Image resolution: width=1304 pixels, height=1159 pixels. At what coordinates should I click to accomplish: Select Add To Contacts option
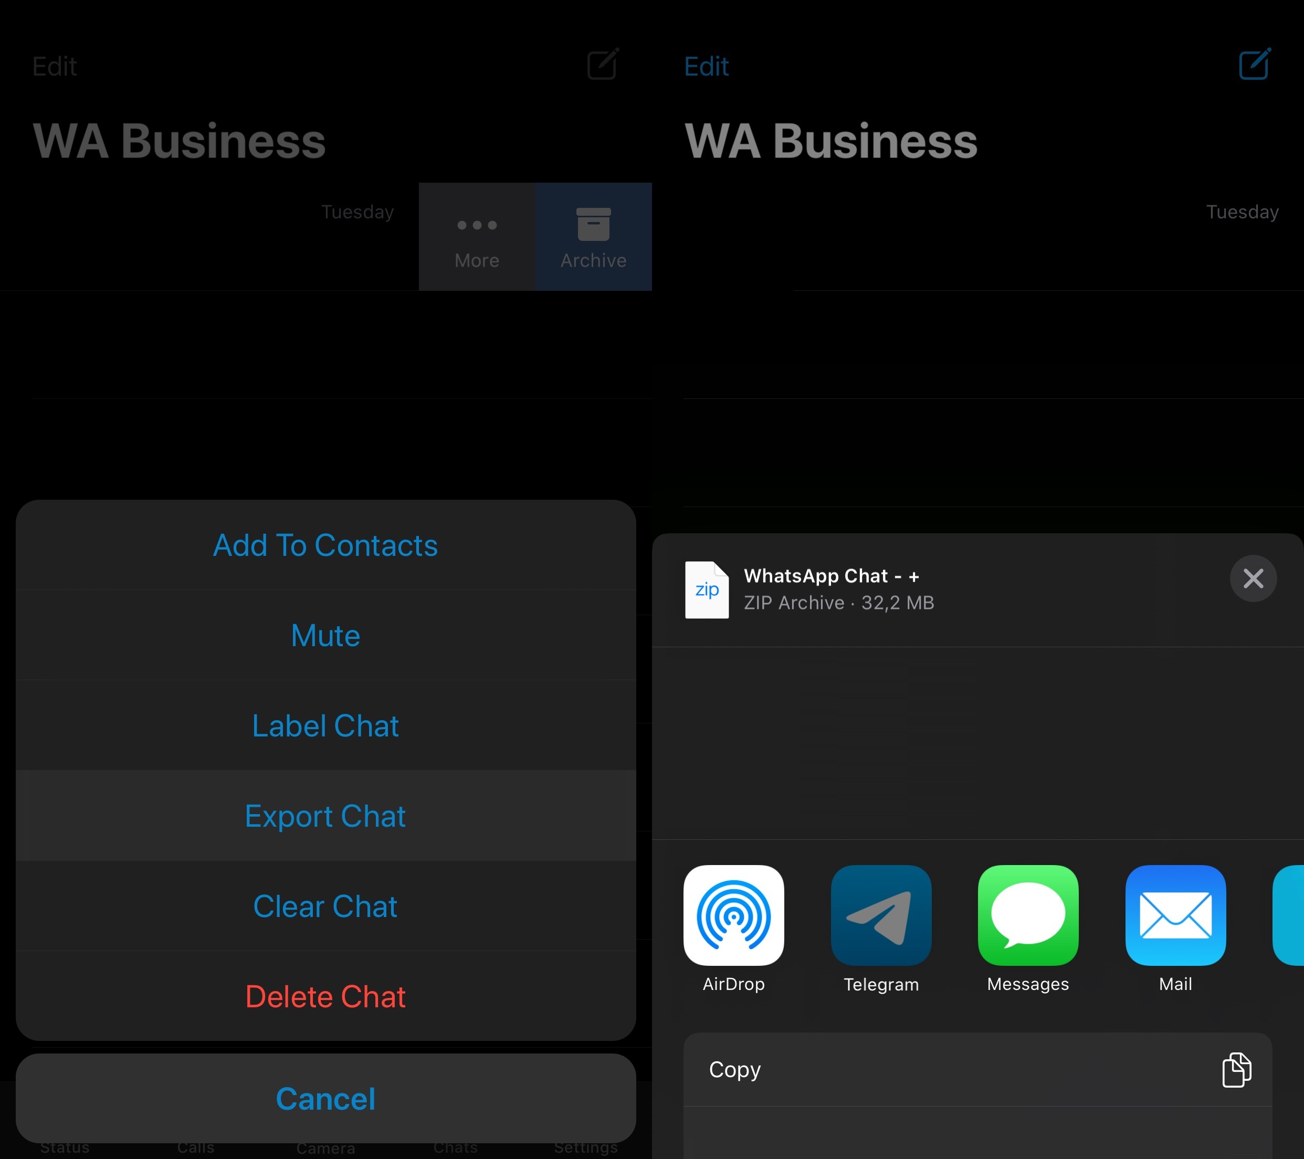[x=325, y=545]
